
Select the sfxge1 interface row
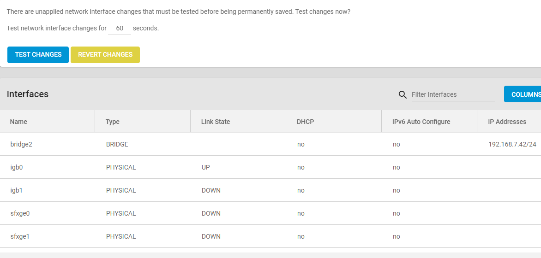(270, 236)
